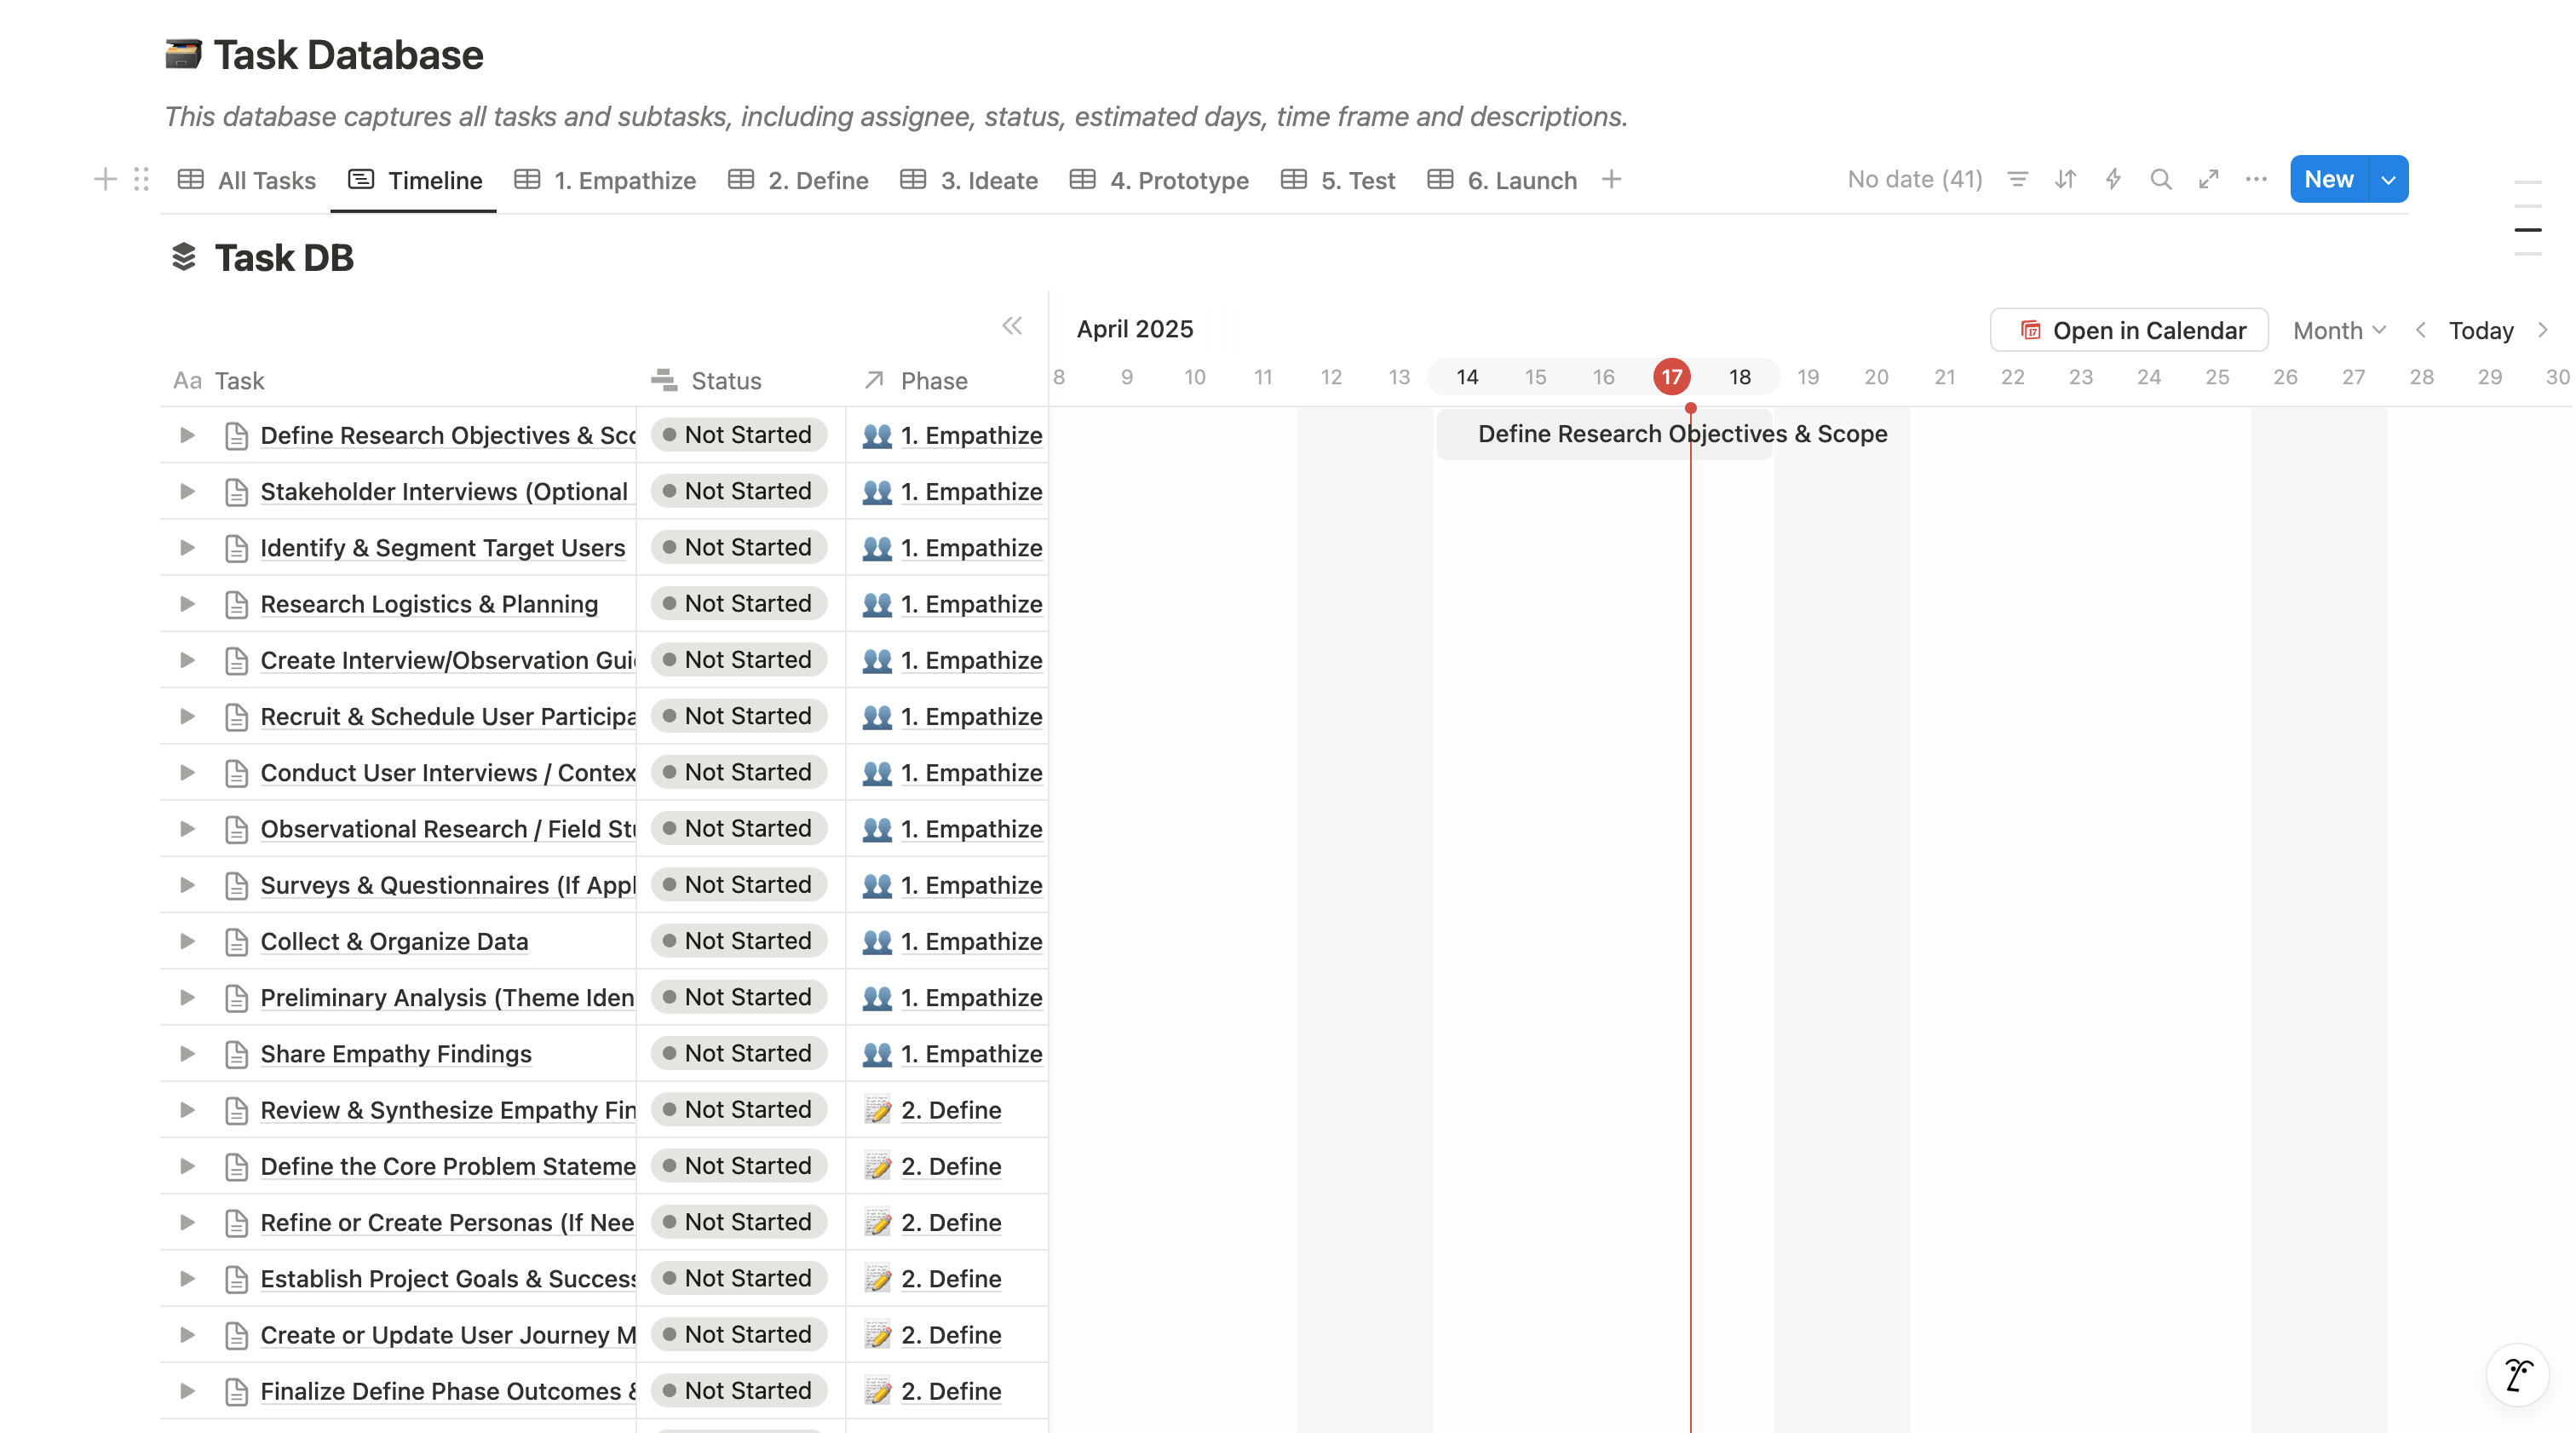
Task: Click 1. Empathize phase of Collect & Organize Data
Action: coord(971,942)
